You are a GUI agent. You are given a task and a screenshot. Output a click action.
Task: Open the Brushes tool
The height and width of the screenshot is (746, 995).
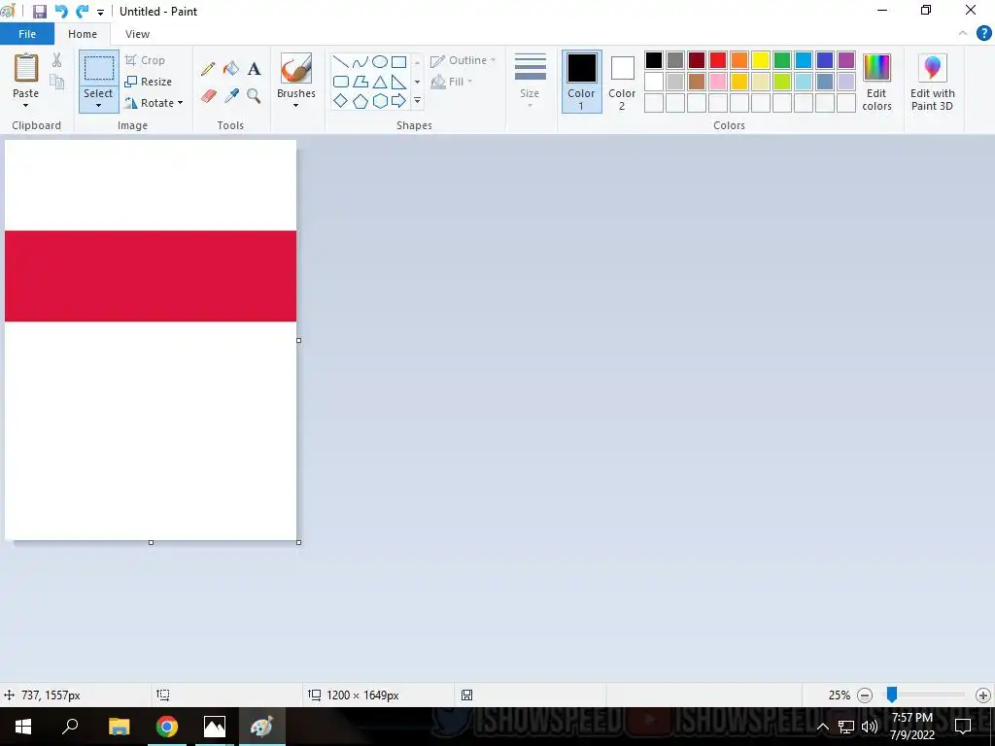tap(296, 68)
